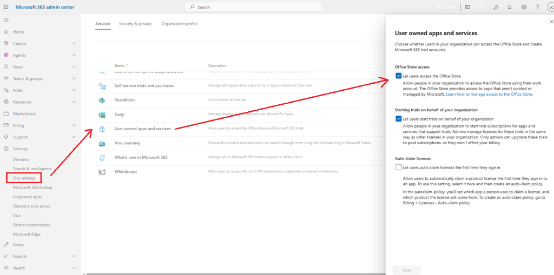Screen dimensions: 554x275
Task: Click the Viva Learning service icon
Action: (102, 143)
